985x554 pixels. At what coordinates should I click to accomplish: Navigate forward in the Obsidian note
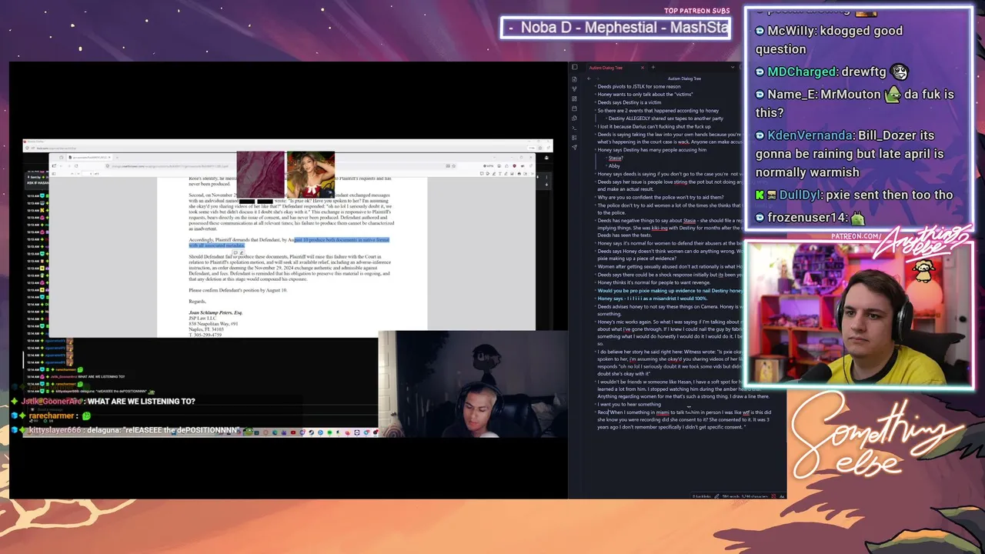coord(599,78)
